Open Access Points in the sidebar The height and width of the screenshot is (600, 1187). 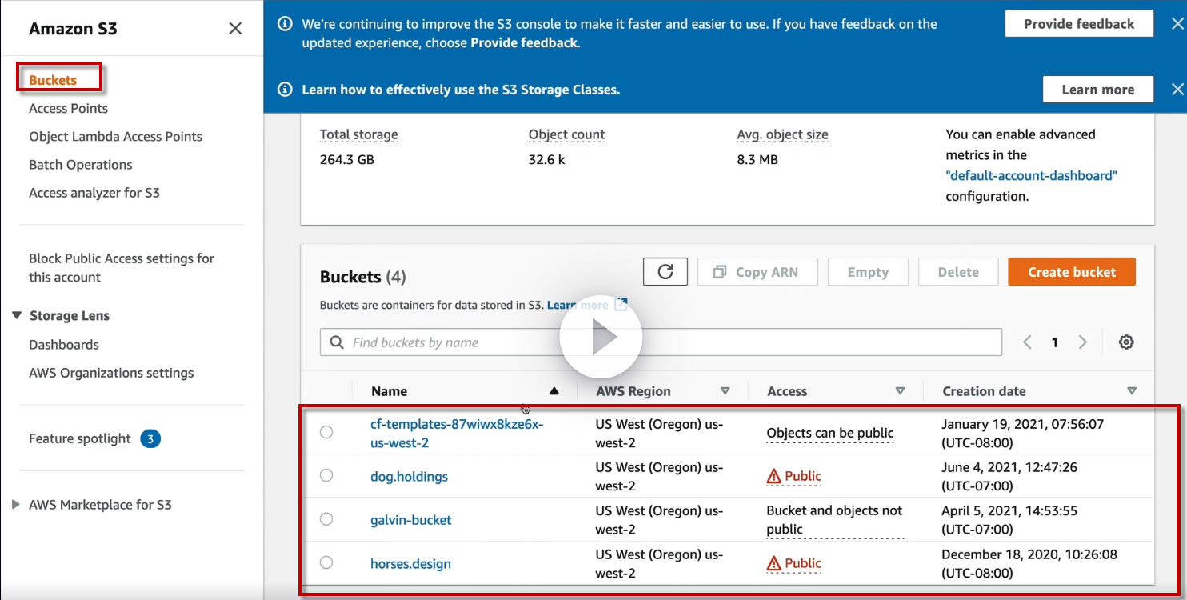68,108
